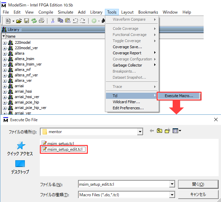Click the Back arrow in file dialog
The width and height of the screenshot is (221, 202).
pos(152,131)
